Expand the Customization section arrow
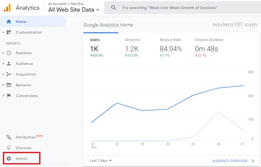 point(3,32)
